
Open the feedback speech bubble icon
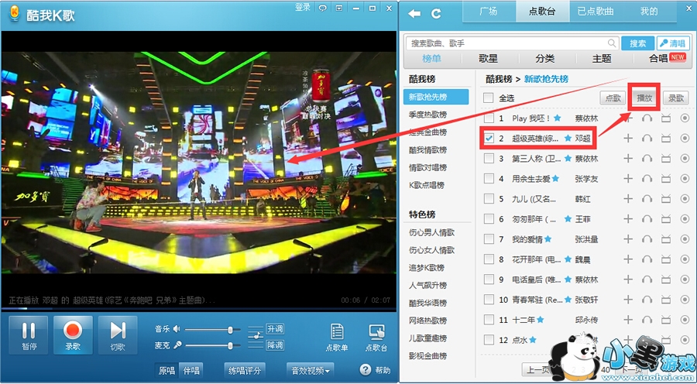(323, 8)
